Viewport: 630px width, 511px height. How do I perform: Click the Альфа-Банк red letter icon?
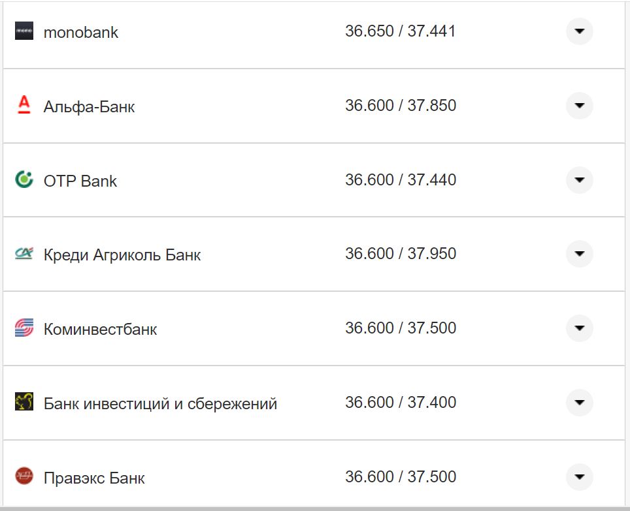pos(24,106)
